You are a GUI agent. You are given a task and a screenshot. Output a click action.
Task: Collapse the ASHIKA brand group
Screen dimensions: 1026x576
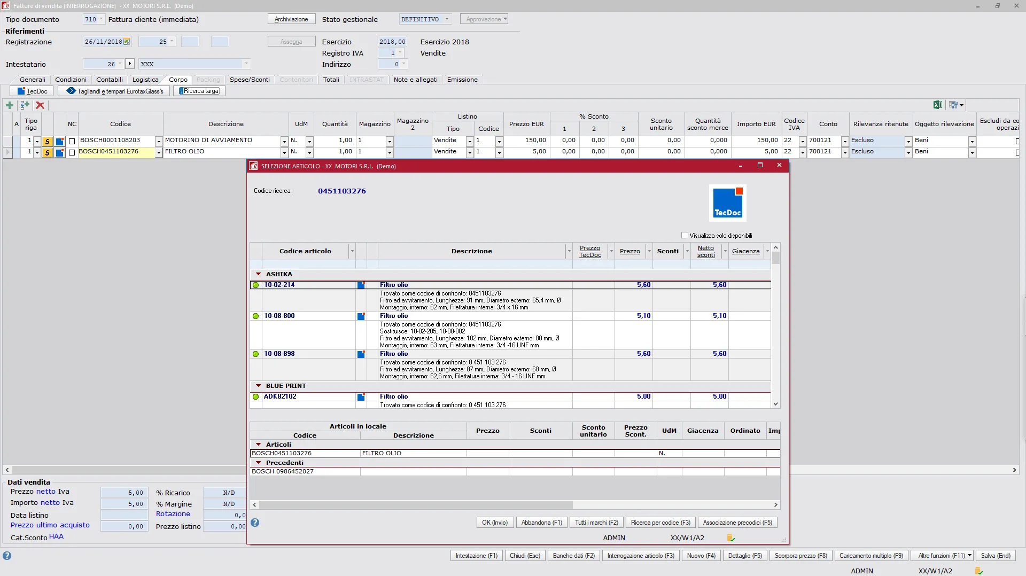(259, 274)
